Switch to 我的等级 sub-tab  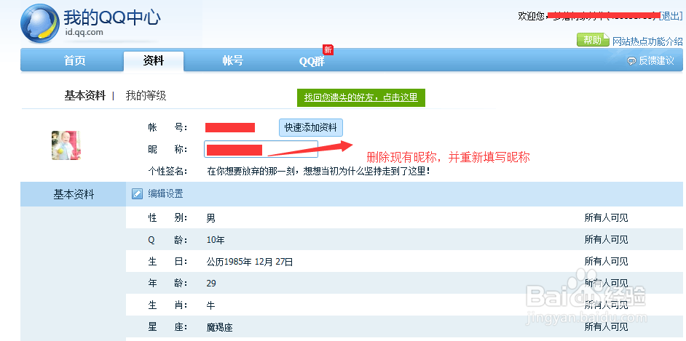click(146, 96)
